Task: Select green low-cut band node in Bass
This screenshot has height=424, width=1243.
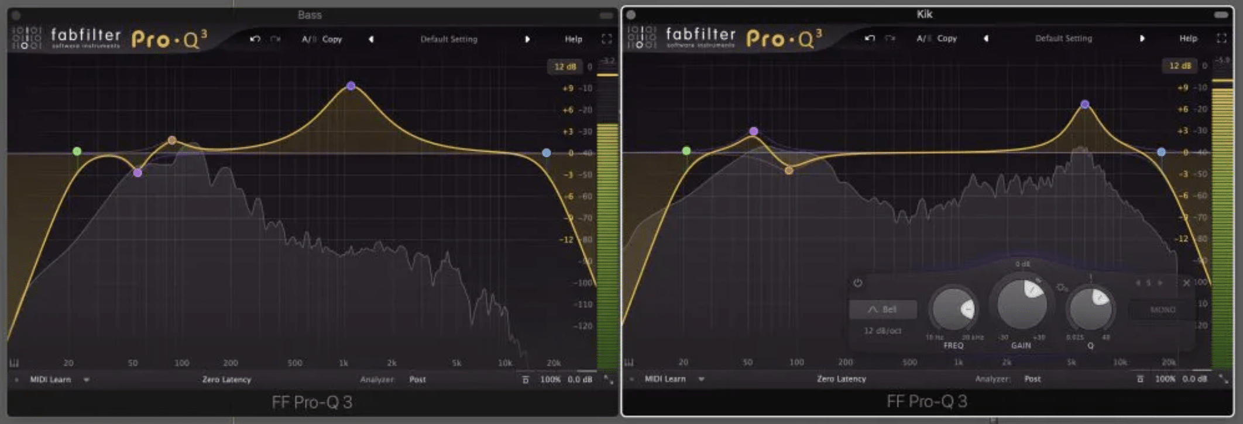Action: (77, 151)
